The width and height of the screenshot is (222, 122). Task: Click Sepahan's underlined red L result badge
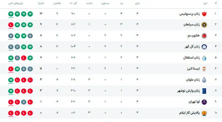tap(11, 25)
